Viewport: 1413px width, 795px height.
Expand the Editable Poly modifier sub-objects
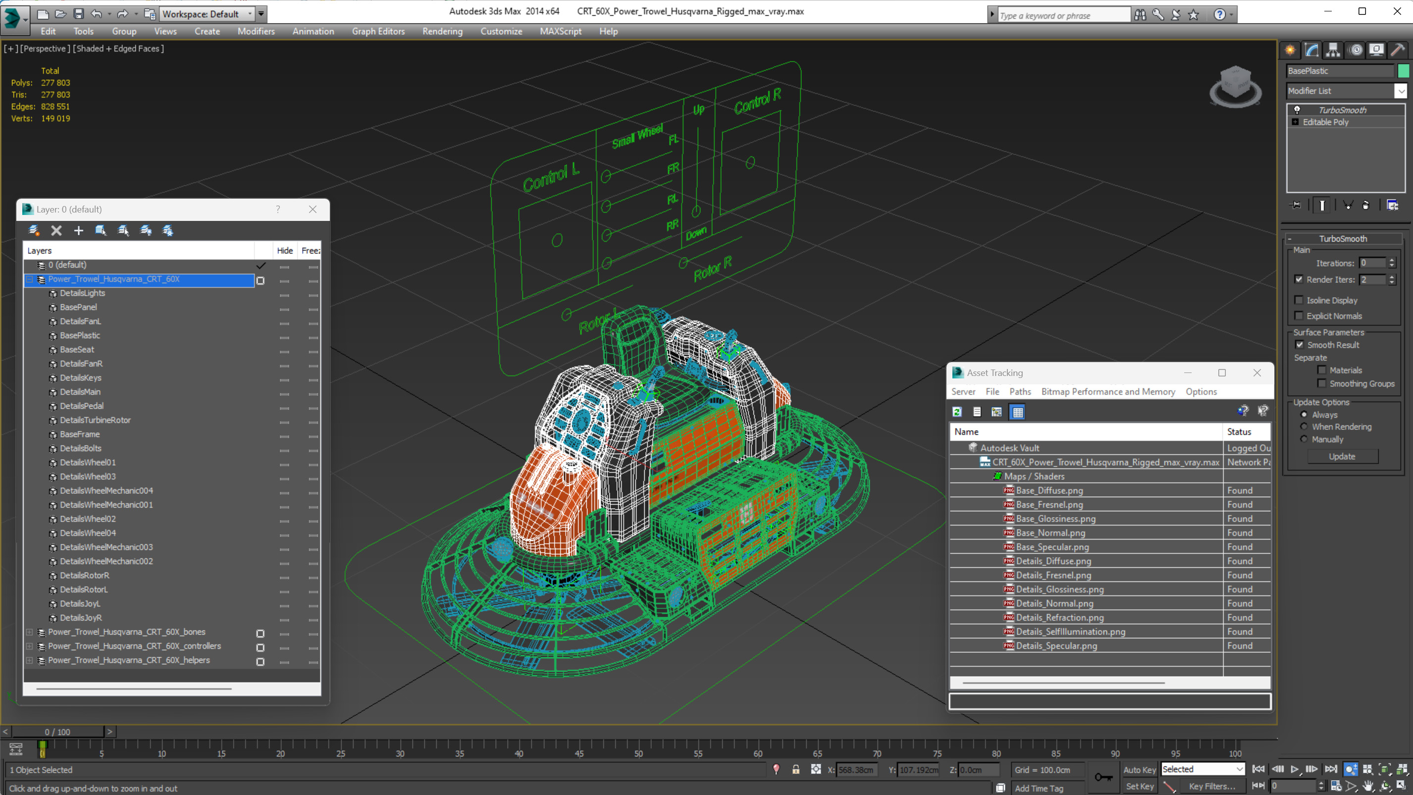1295,122
